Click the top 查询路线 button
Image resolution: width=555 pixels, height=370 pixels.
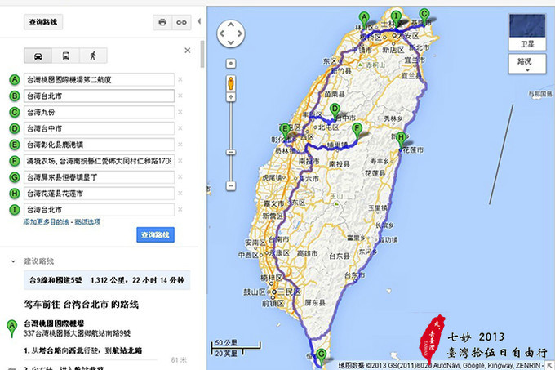tap(43, 22)
